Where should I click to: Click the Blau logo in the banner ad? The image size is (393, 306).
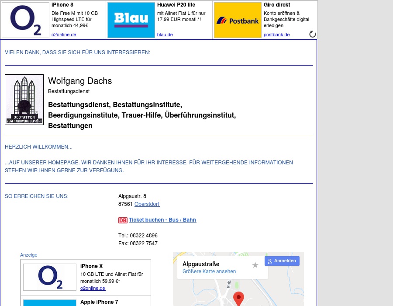[x=131, y=20]
